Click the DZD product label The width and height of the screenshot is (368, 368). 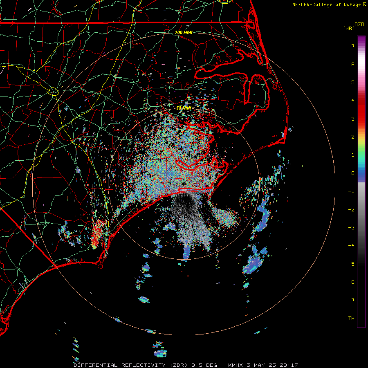click(x=359, y=25)
